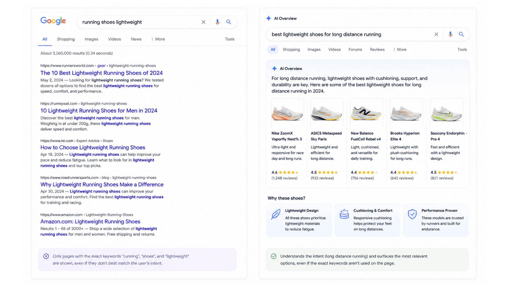508x285 pixels.
Task: Click the 'gear' breadcrumb in runnersworld URL
Action: 101,66
